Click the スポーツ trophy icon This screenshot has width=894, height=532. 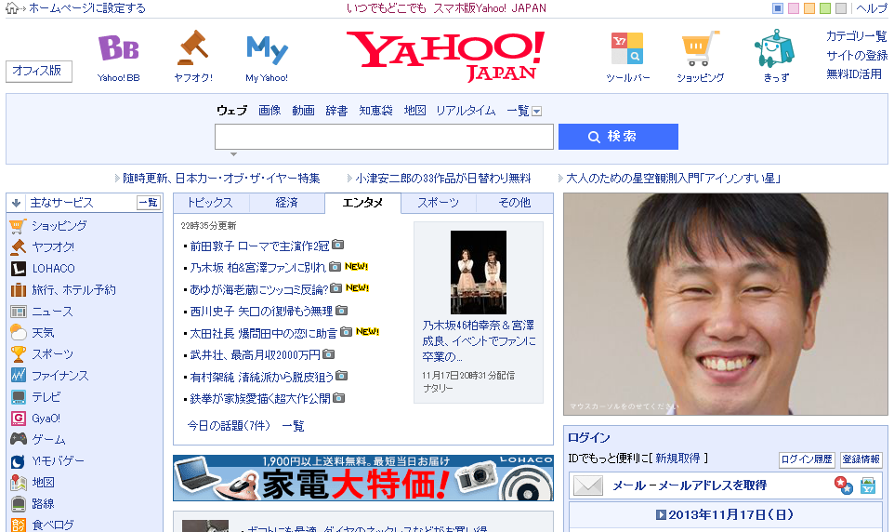tap(19, 354)
